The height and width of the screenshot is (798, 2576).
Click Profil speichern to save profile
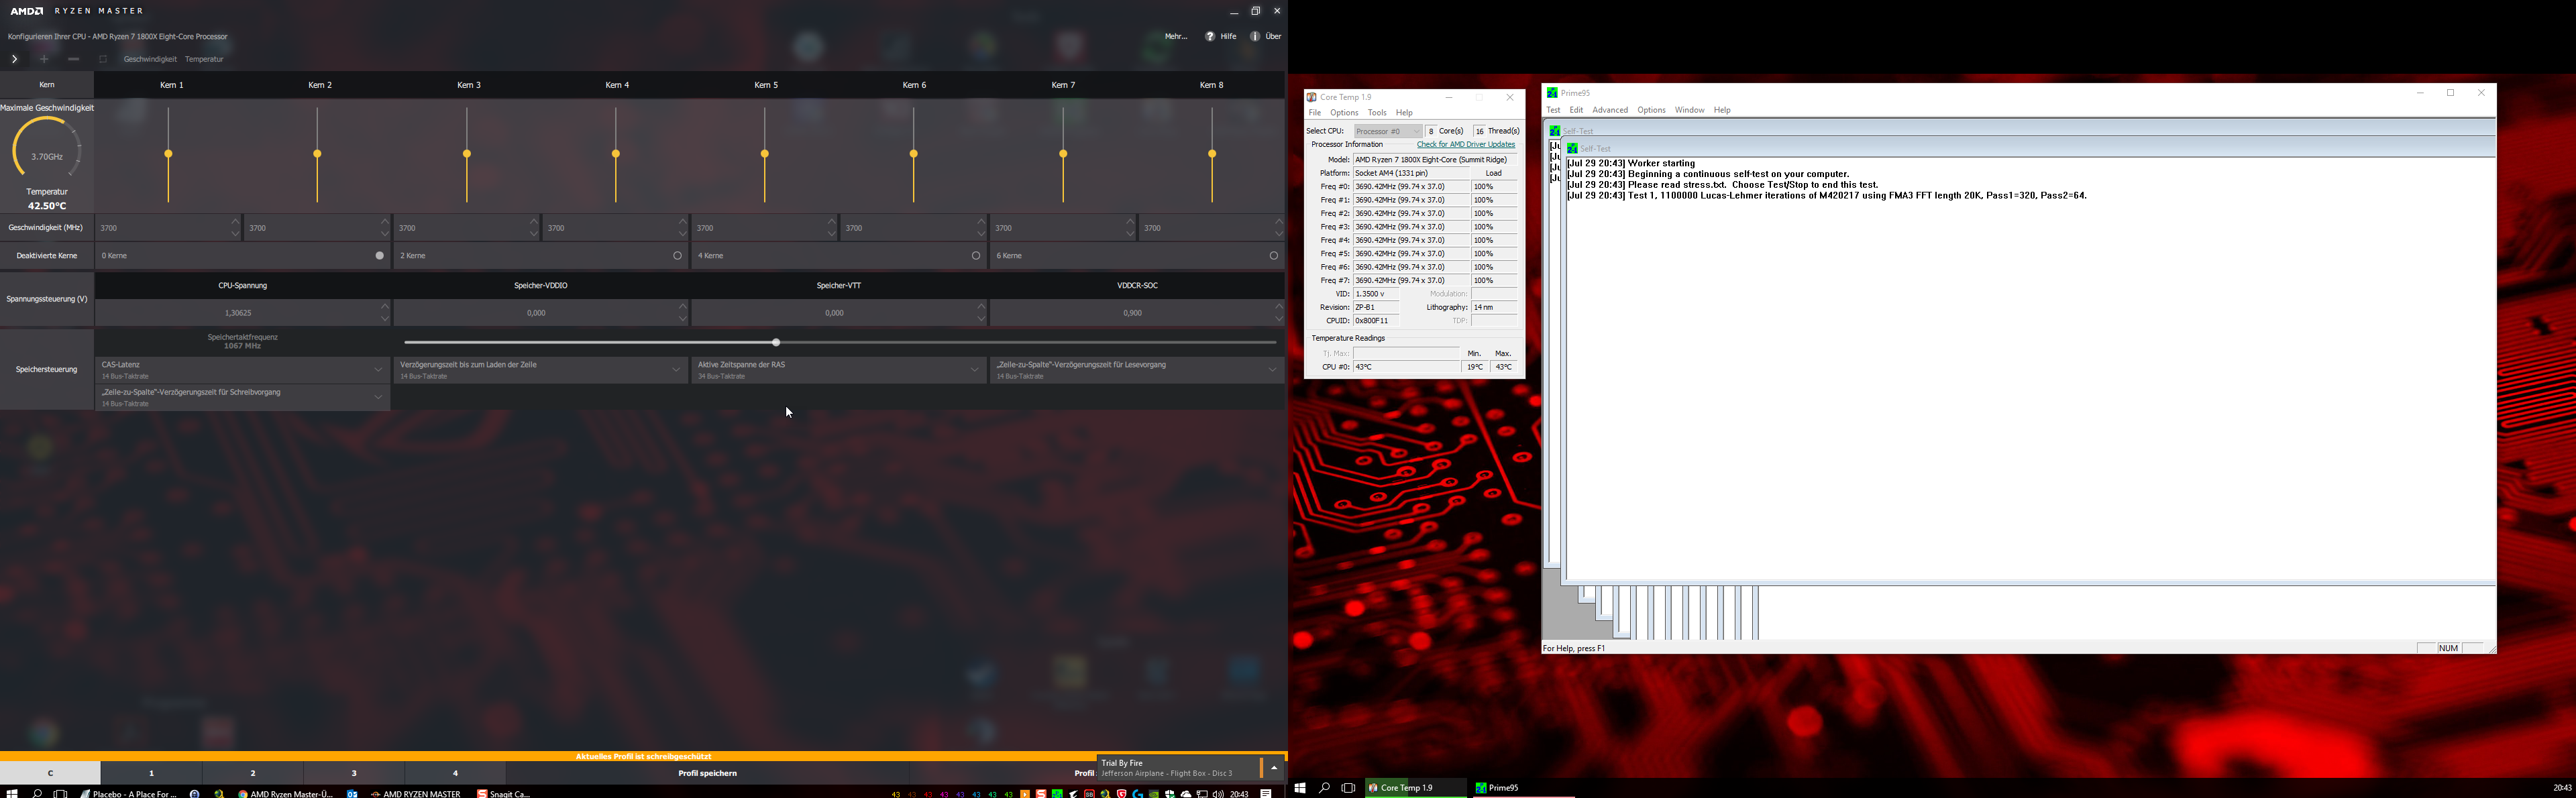(x=708, y=773)
